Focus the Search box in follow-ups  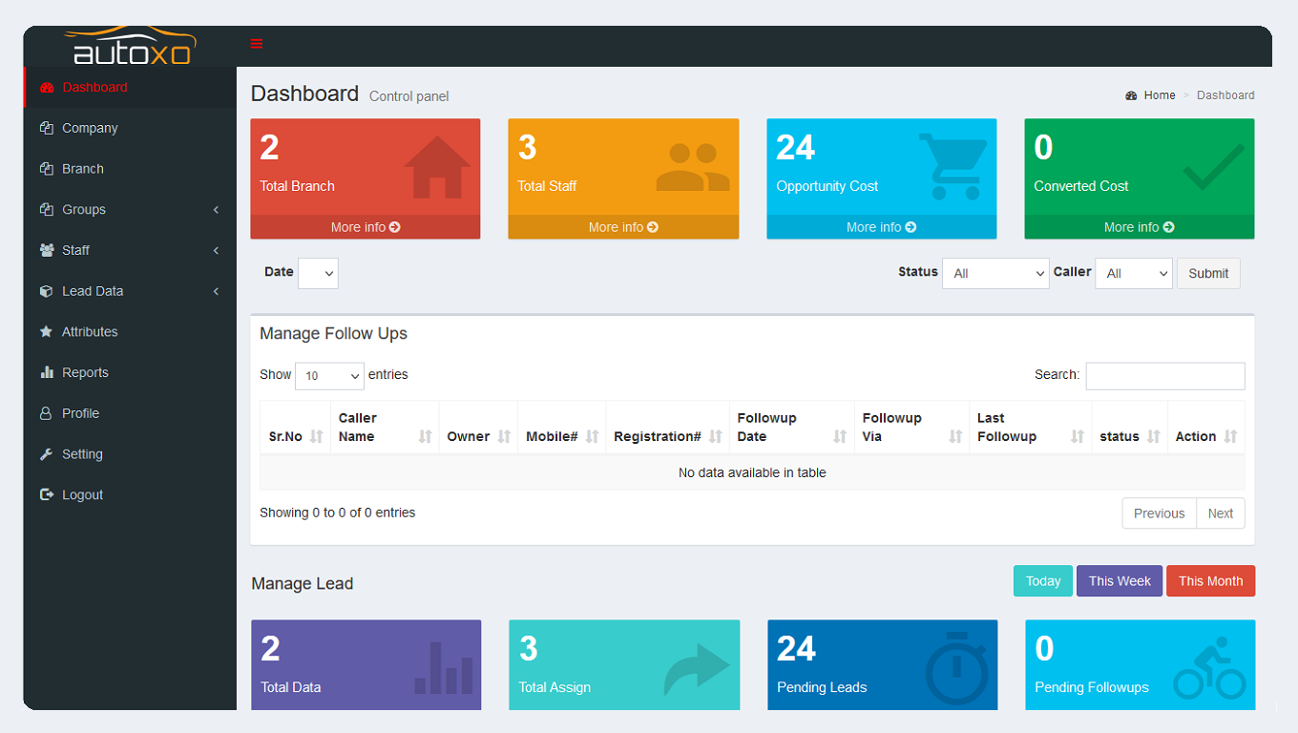tap(1164, 376)
